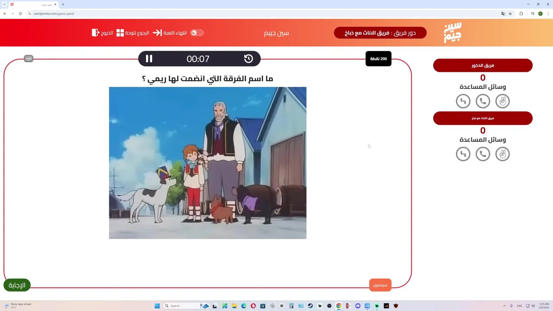Open Calculator from the taskbar
The image size is (553, 311).
(291, 306)
